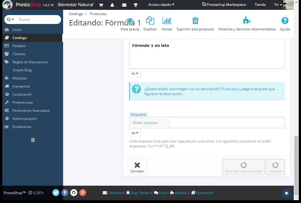Image resolution: width=301 pixels, height=203 pixels.
Task: Open the Tienda link
Action: coord(260,5)
